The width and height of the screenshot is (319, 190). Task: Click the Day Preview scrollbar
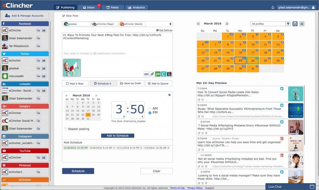click(304, 115)
